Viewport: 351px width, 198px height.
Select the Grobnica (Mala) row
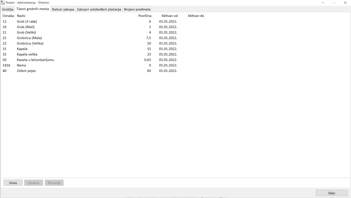pyautogui.click(x=29, y=38)
